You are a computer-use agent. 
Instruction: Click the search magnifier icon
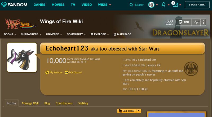pos(131,5)
